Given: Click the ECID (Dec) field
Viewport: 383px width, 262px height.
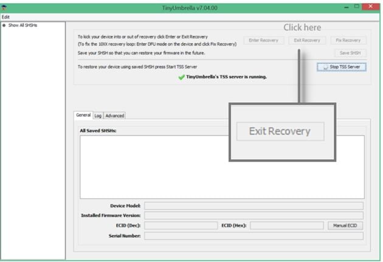Looking at the screenshot, I should point(181,226).
